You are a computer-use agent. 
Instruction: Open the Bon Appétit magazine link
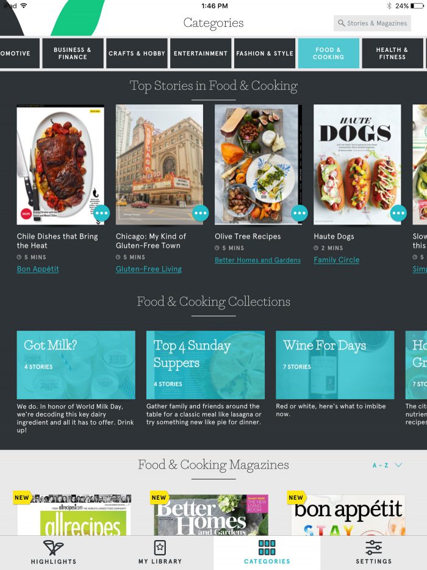click(38, 269)
